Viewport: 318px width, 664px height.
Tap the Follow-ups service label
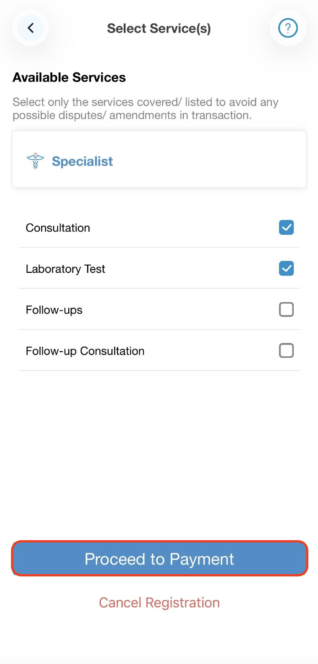coord(54,310)
